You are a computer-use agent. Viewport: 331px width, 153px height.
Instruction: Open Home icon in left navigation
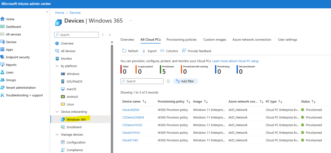click(x=3, y=19)
